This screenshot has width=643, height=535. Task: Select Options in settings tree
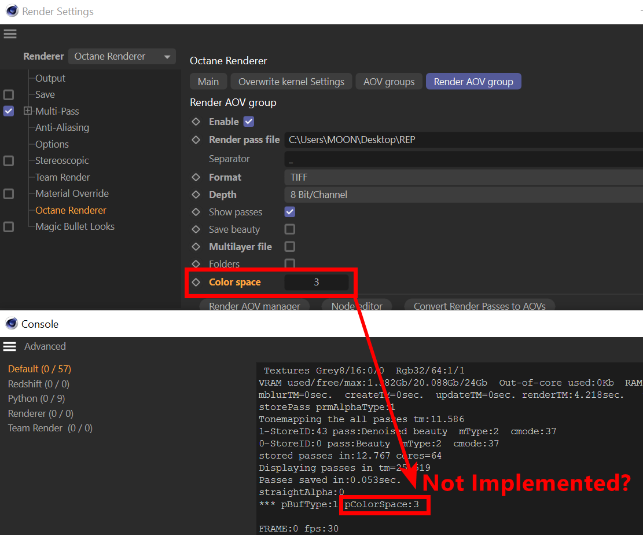pos(52,144)
